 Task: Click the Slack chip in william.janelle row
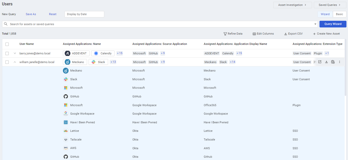[98, 62]
